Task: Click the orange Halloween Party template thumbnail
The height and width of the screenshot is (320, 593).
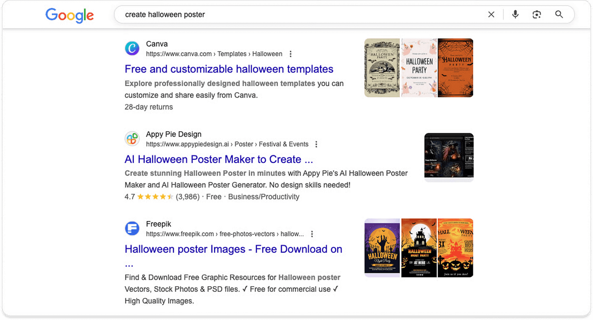Action: pos(455,67)
